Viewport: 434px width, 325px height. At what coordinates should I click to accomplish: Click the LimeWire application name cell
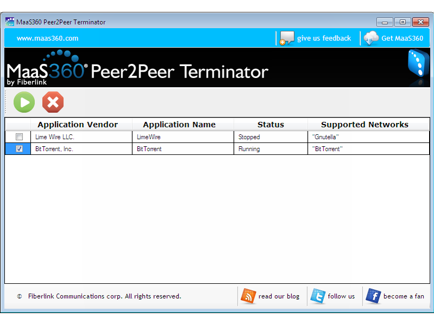[x=183, y=137]
